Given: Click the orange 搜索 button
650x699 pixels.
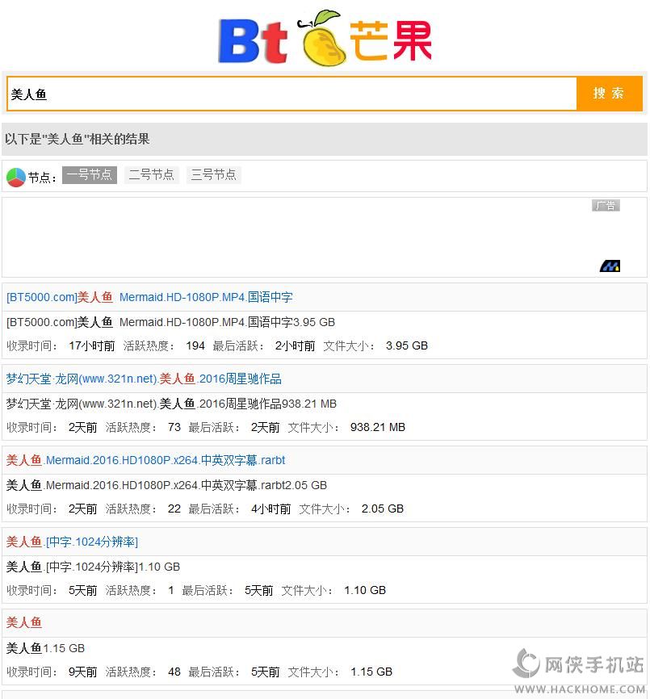Looking at the screenshot, I should click(609, 94).
